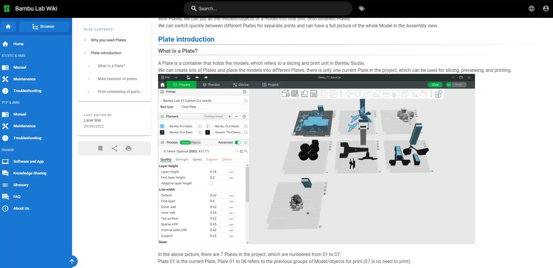Select the Move tool icon
Image resolution: width=553 pixels, height=268 pixels.
tap(349, 94)
